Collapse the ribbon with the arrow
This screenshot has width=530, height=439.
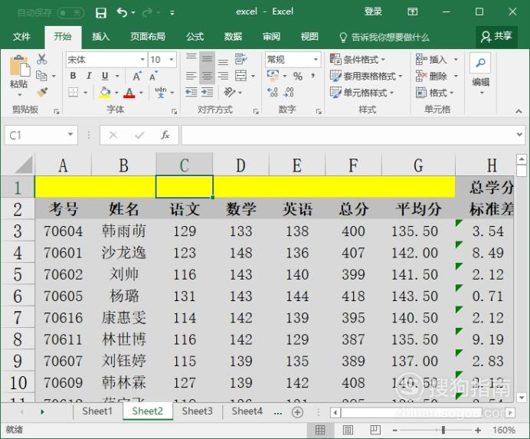pos(519,111)
